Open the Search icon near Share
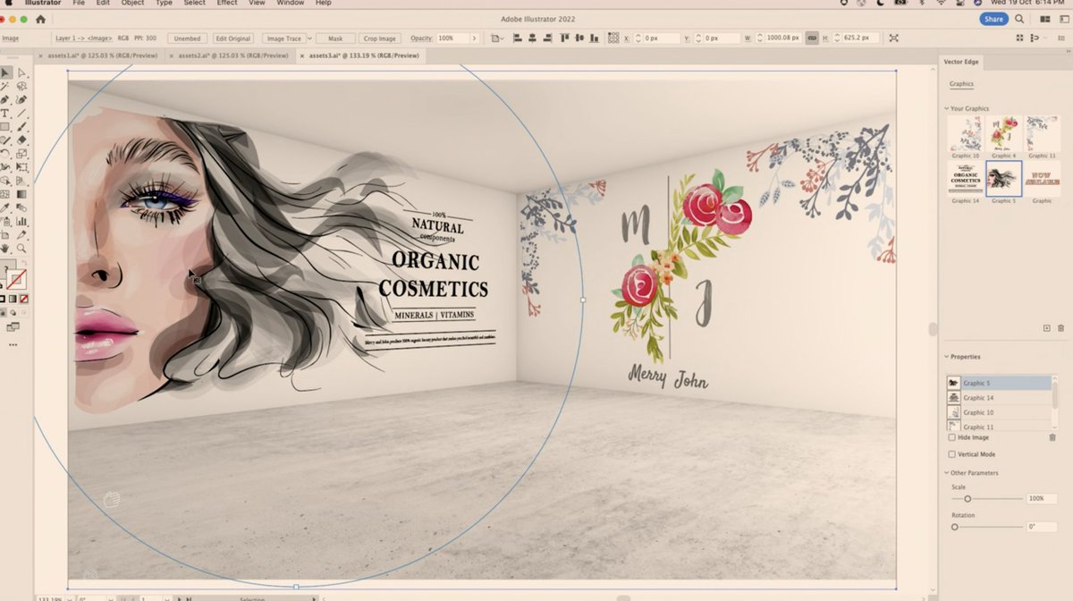The image size is (1073, 601). coord(1019,19)
